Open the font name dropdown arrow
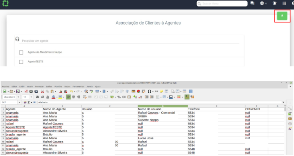Screen dimensions: 294x156 tap(18, 97)
